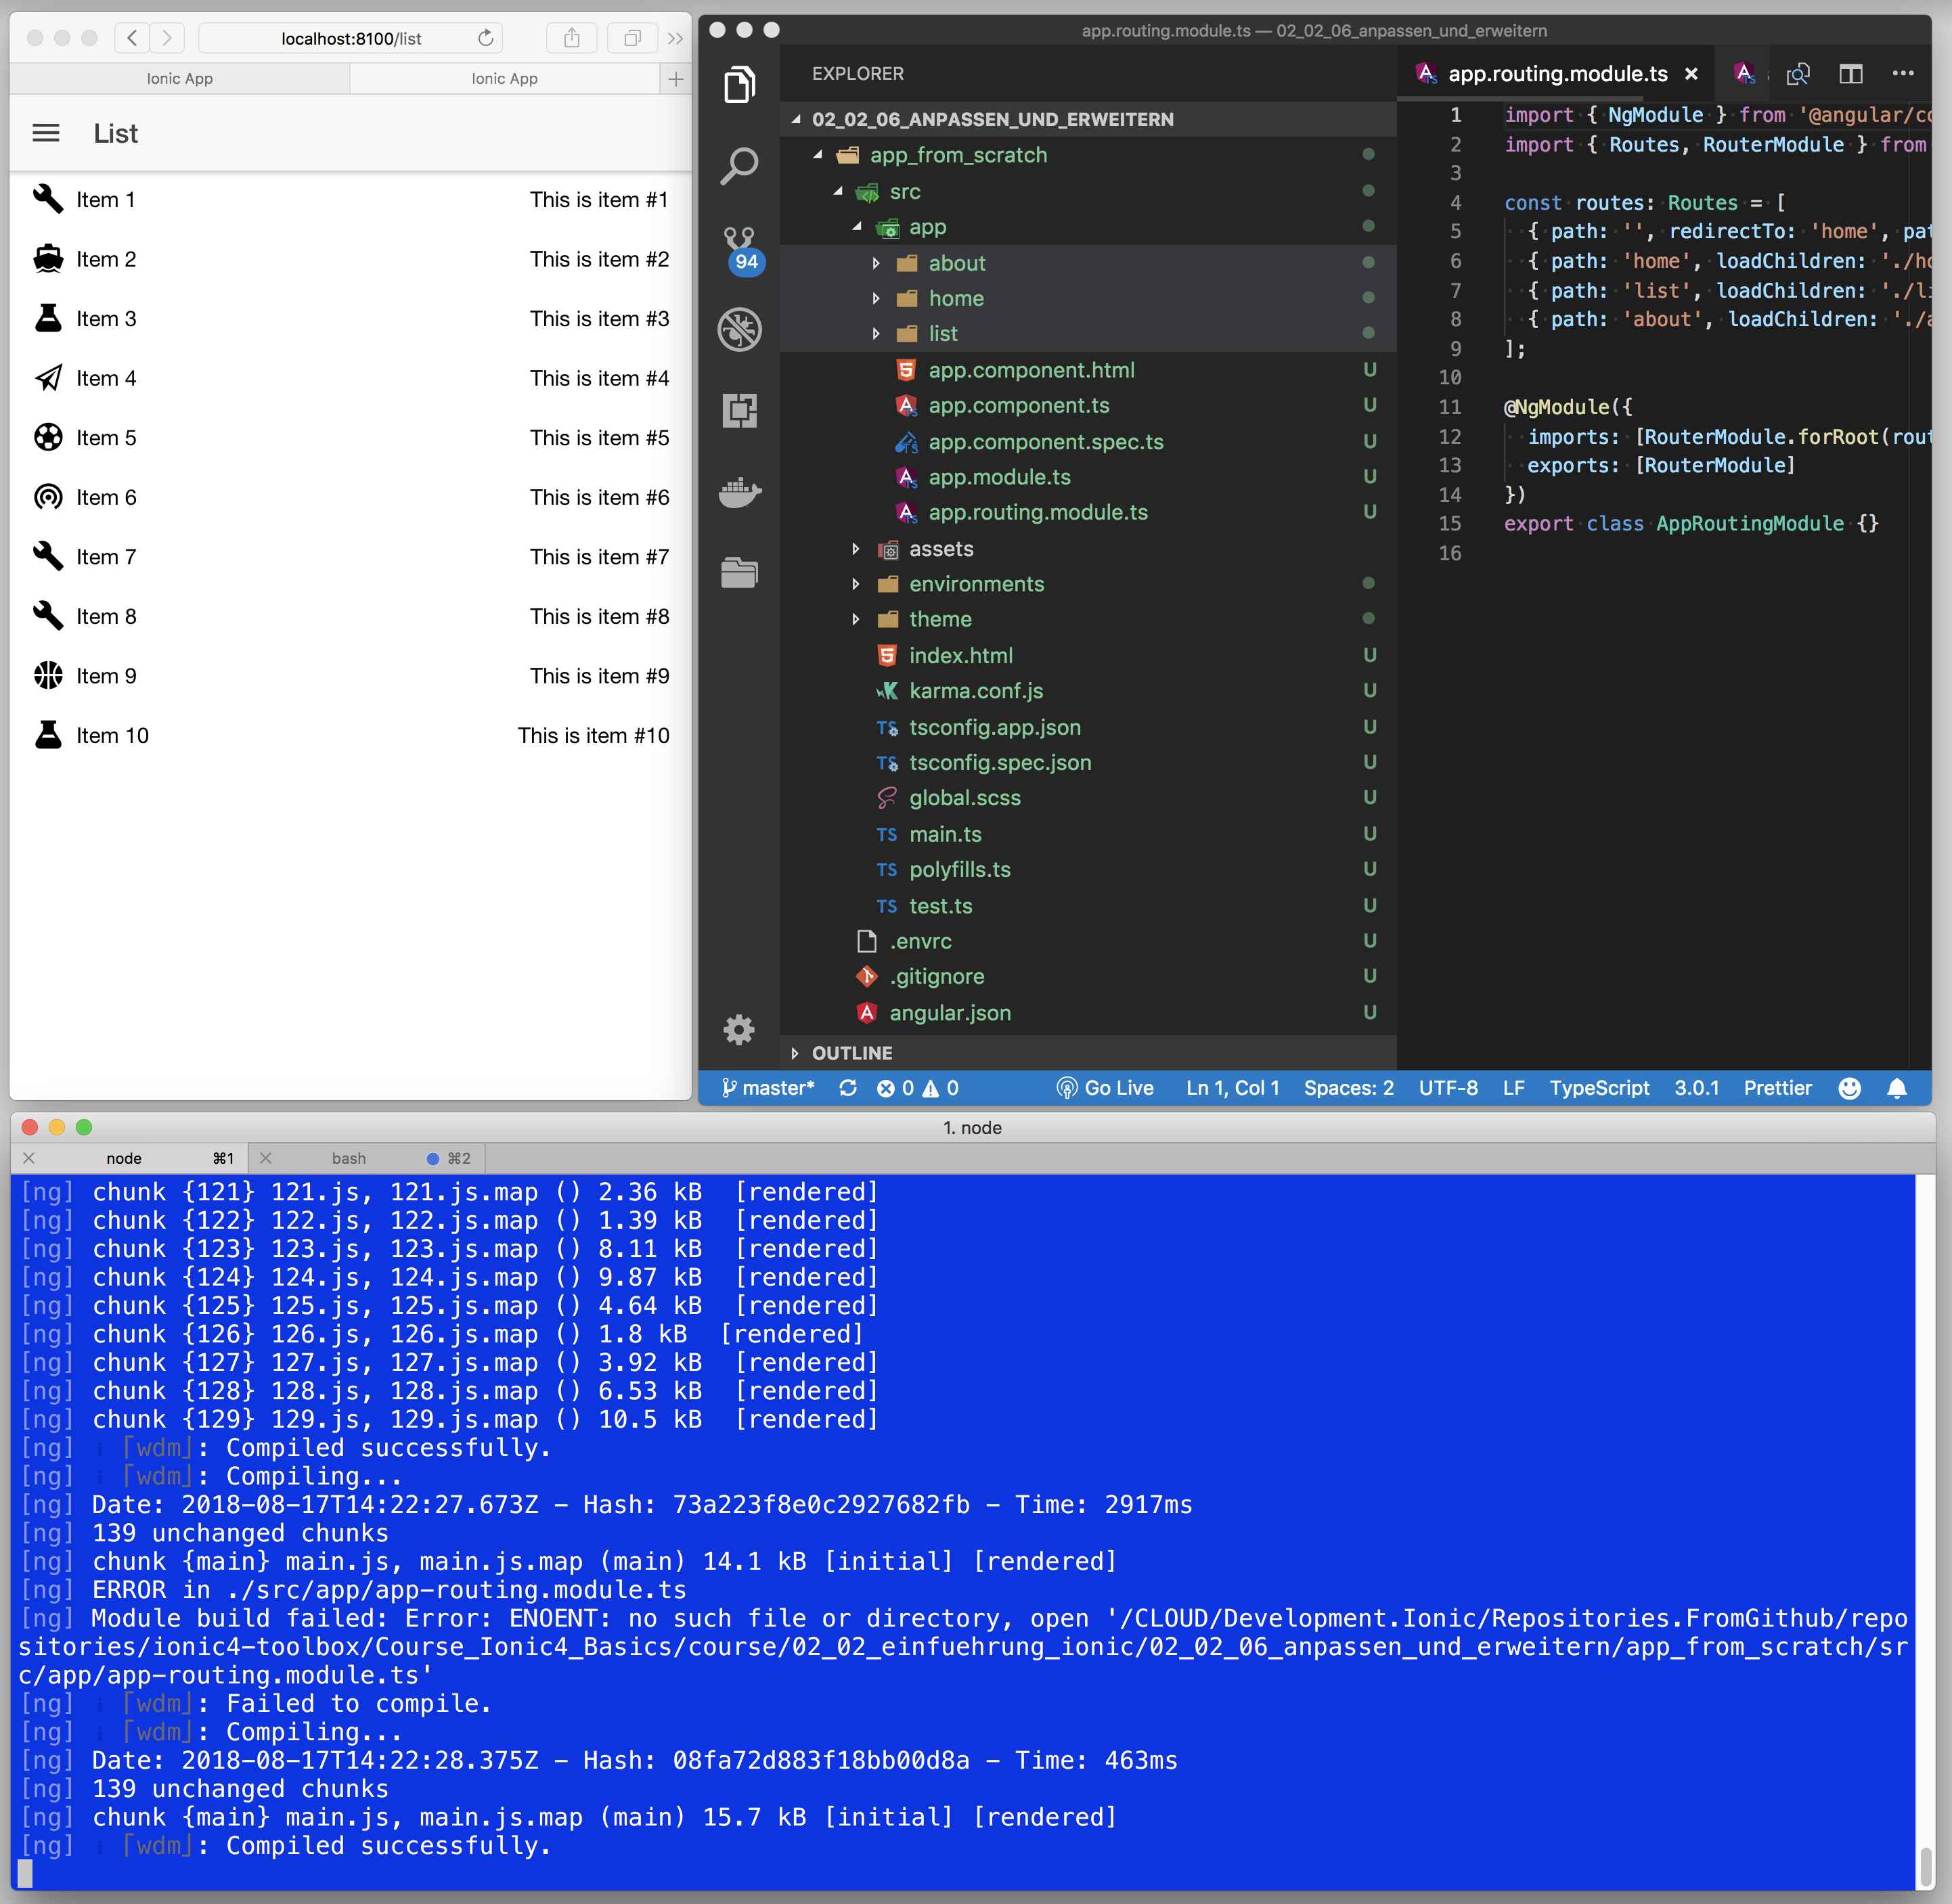The width and height of the screenshot is (1952, 1904).
Task: Select the Debug (bug) icon in sidebar
Action: click(x=740, y=329)
